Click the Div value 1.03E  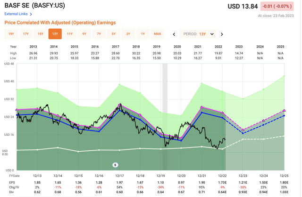tap(284, 192)
